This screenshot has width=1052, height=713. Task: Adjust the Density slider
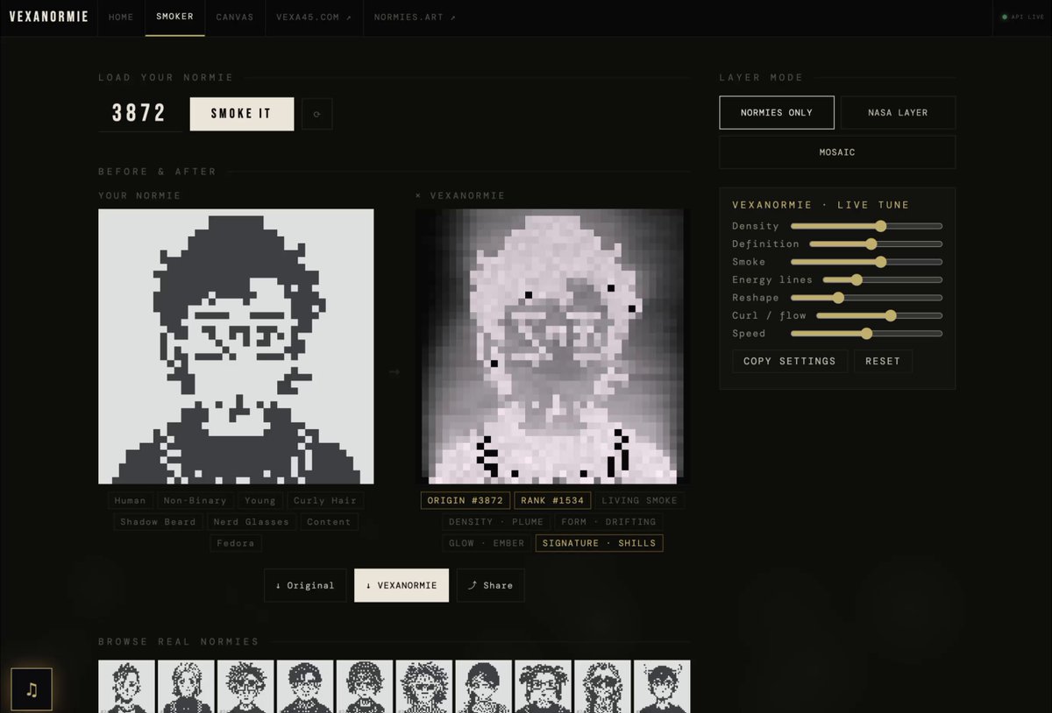point(866,226)
